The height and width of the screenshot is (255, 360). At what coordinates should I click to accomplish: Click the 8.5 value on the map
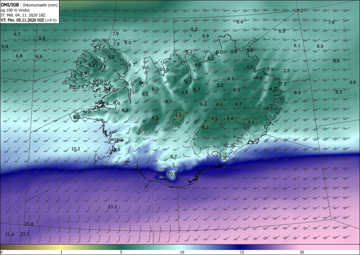click(72, 87)
